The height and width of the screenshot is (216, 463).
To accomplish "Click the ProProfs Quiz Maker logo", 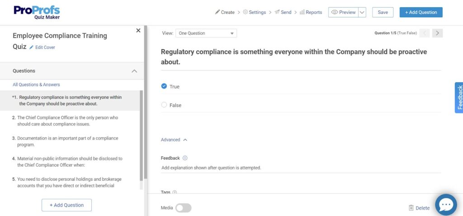I will pyautogui.click(x=37, y=12).
